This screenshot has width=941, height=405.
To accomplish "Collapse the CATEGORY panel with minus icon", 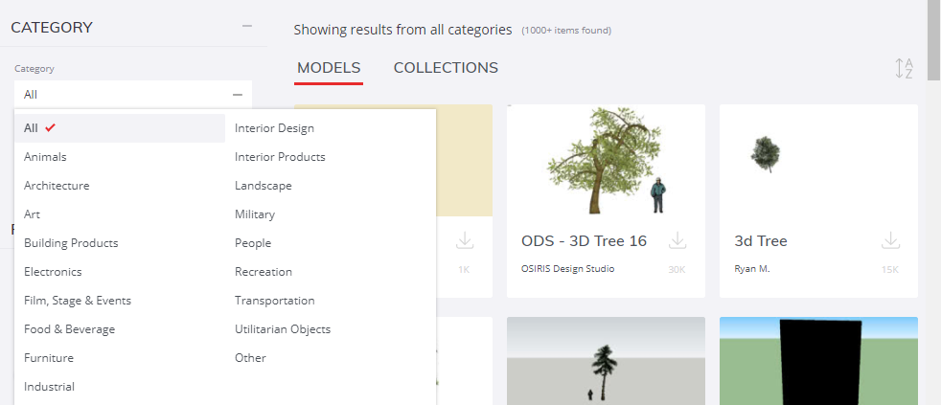I will [246, 27].
